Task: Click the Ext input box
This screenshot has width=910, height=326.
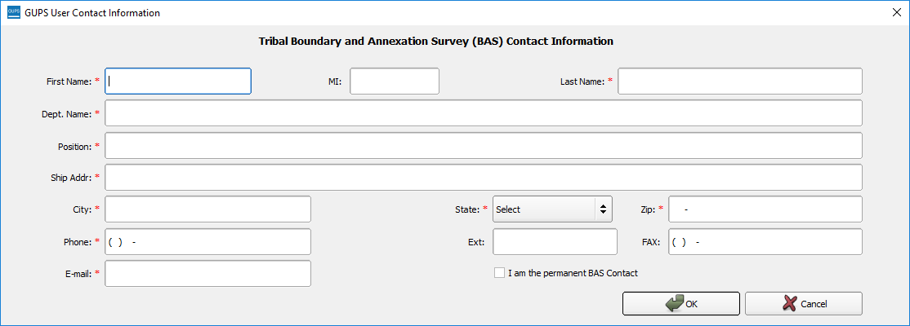Action: (x=555, y=242)
